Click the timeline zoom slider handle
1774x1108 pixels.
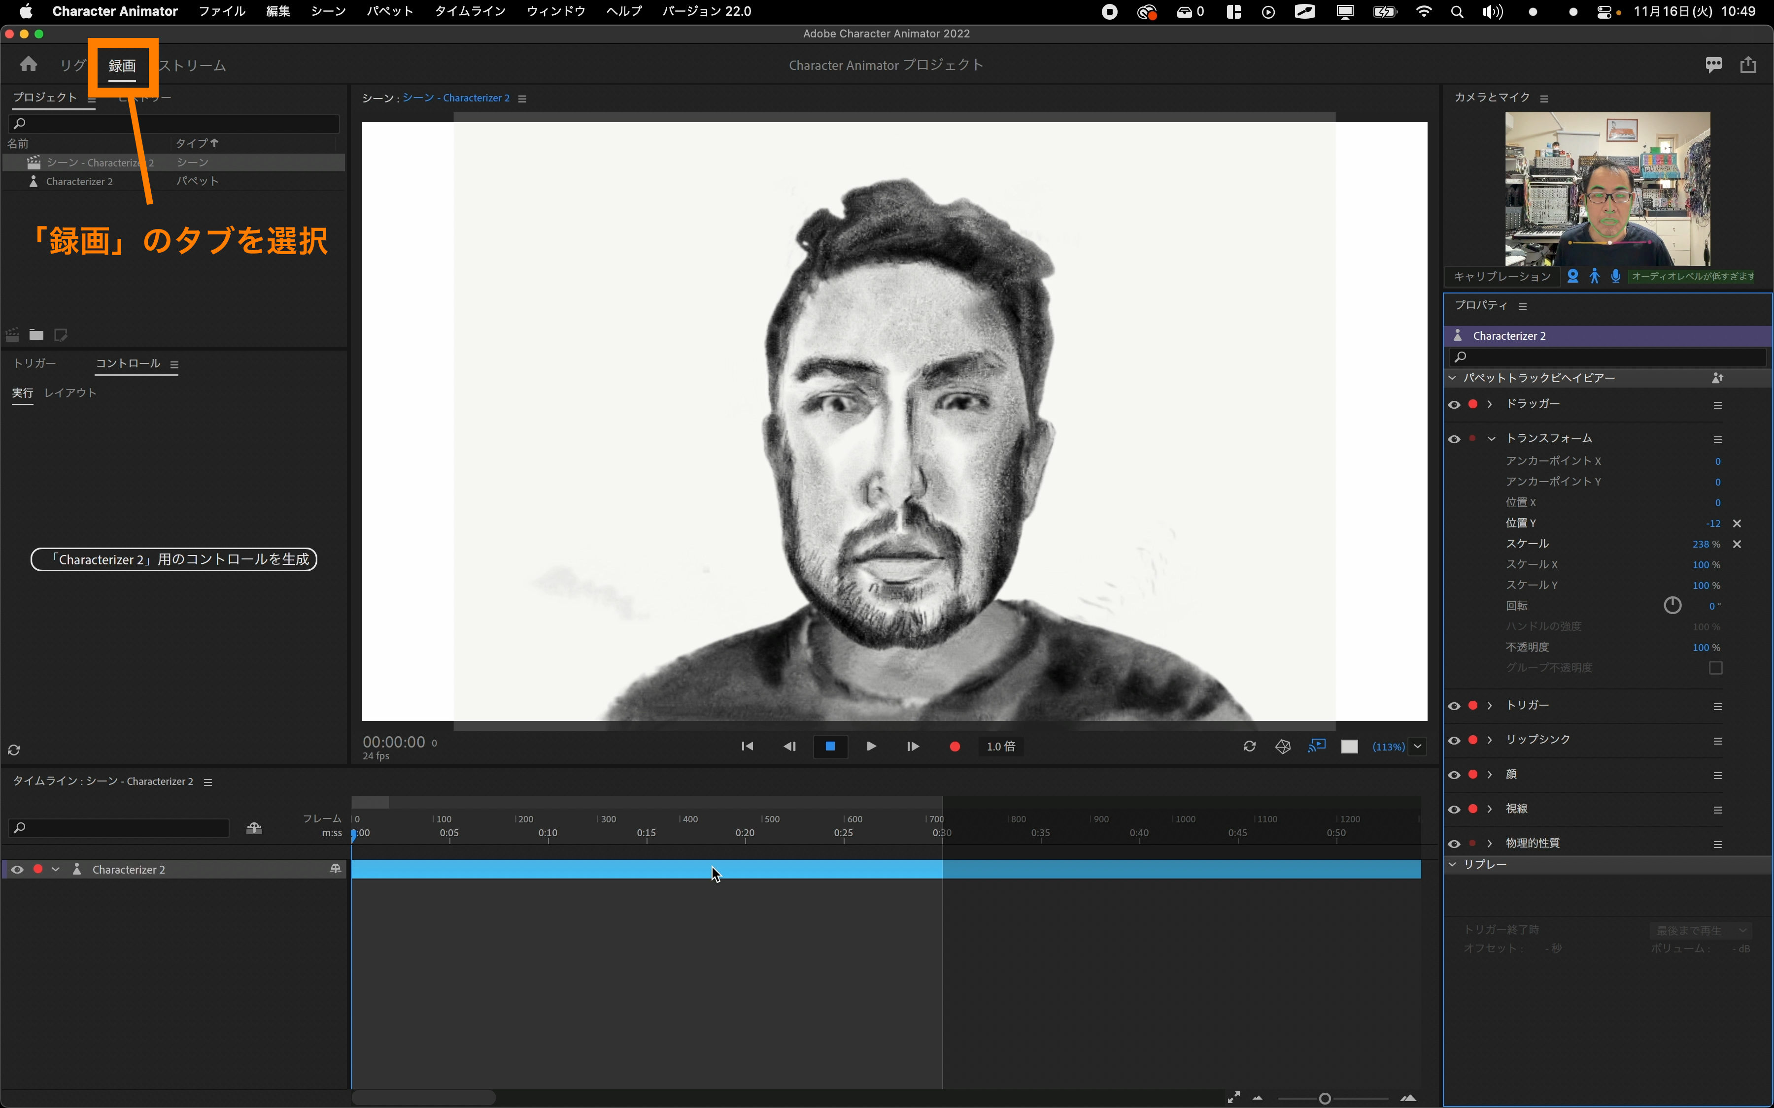coord(1325,1098)
